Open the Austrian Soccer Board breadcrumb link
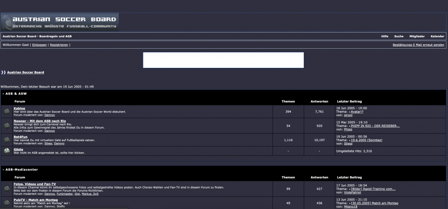Screen dimensions: 448x209 coord(26,72)
